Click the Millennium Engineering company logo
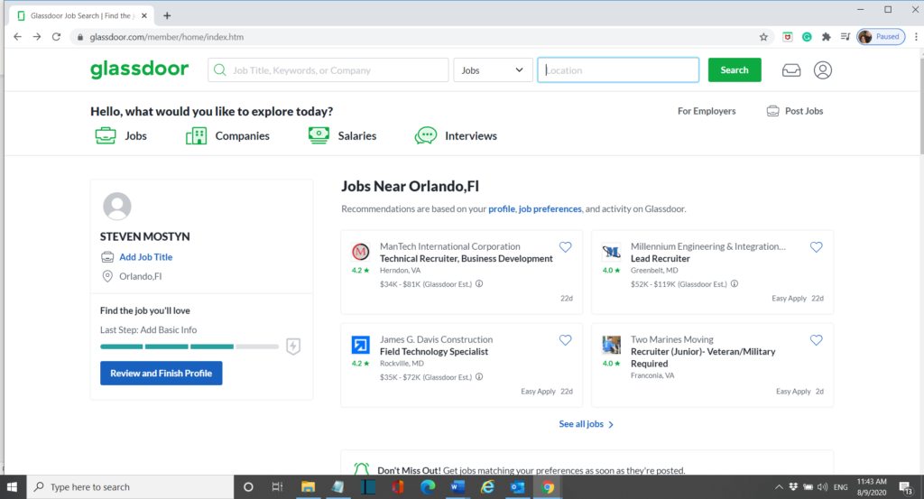The height and width of the screenshot is (499, 924). tap(611, 252)
